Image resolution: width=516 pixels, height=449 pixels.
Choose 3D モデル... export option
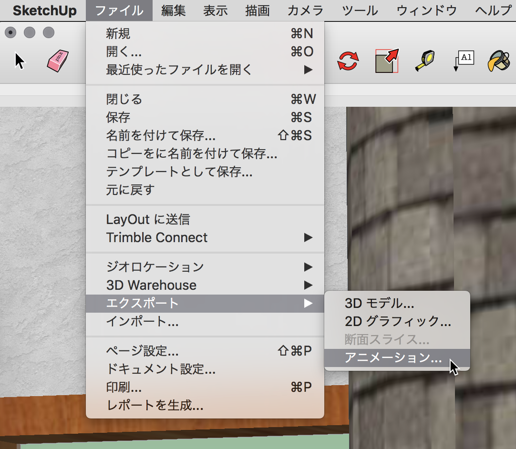click(x=379, y=303)
